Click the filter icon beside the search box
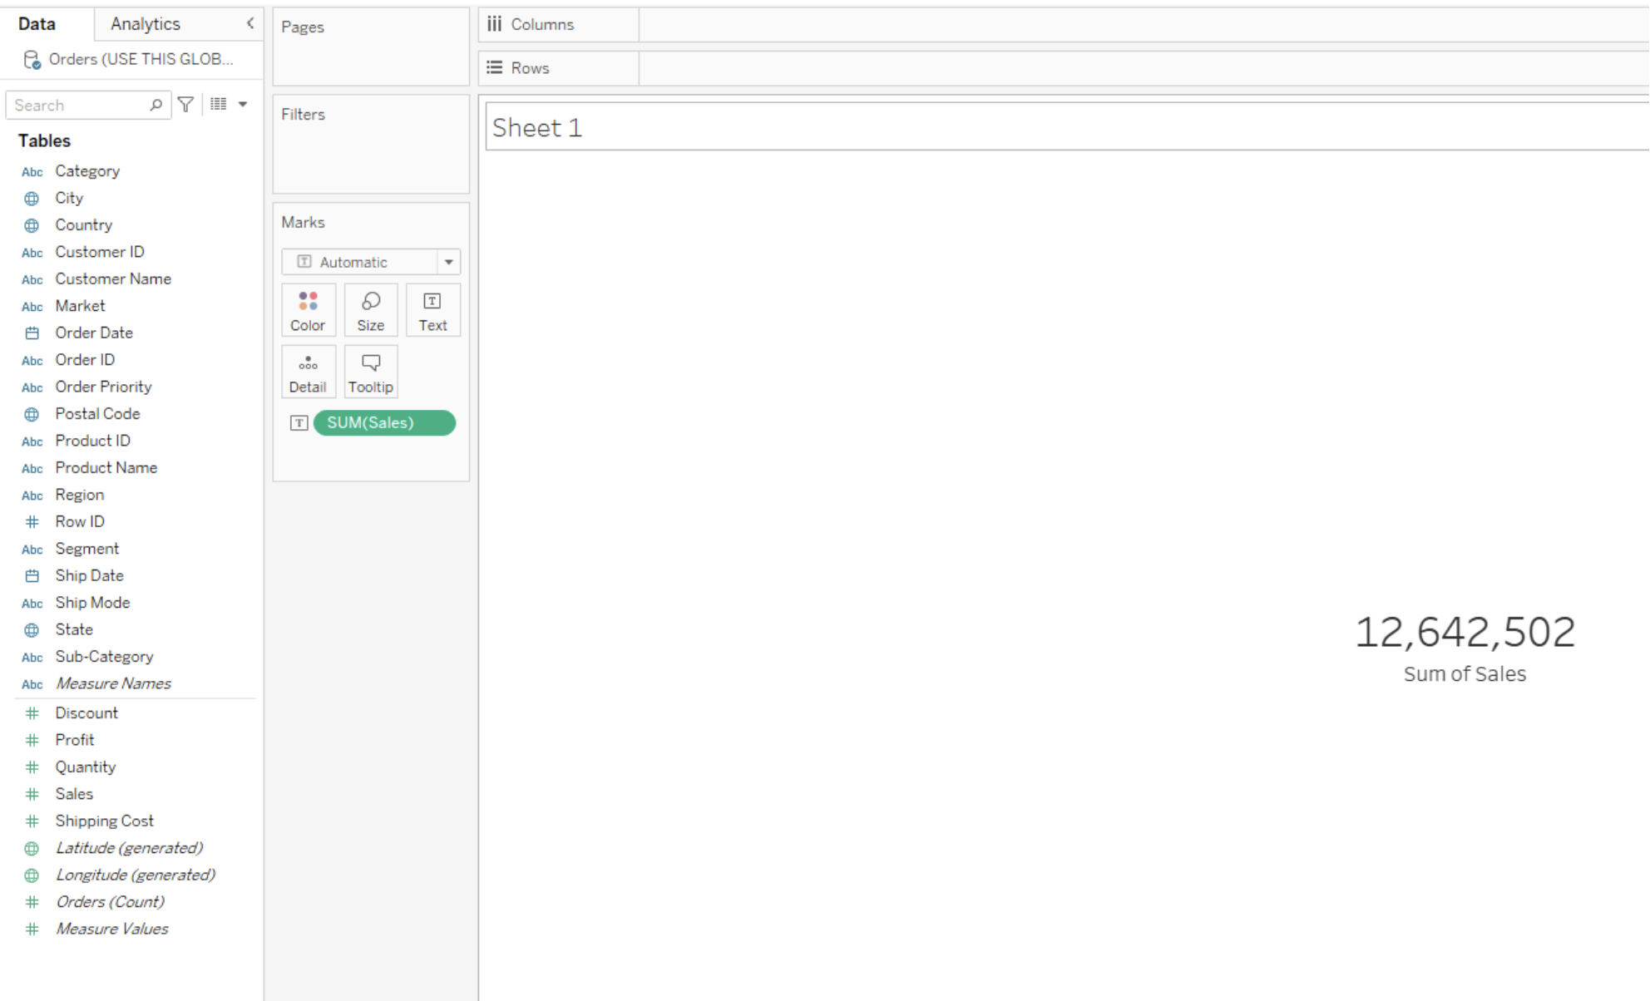Image resolution: width=1650 pixels, height=1001 pixels. [185, 105]
